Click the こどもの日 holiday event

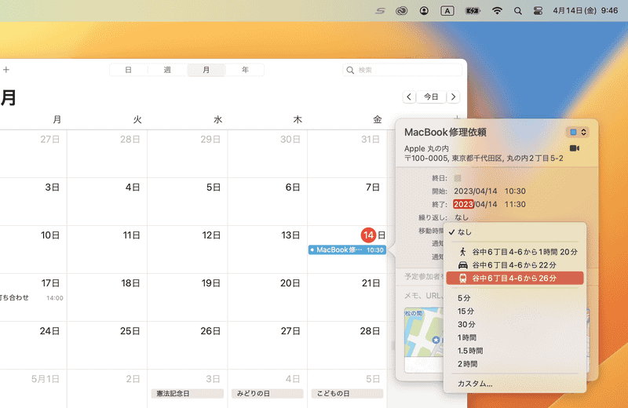(347, 394)
